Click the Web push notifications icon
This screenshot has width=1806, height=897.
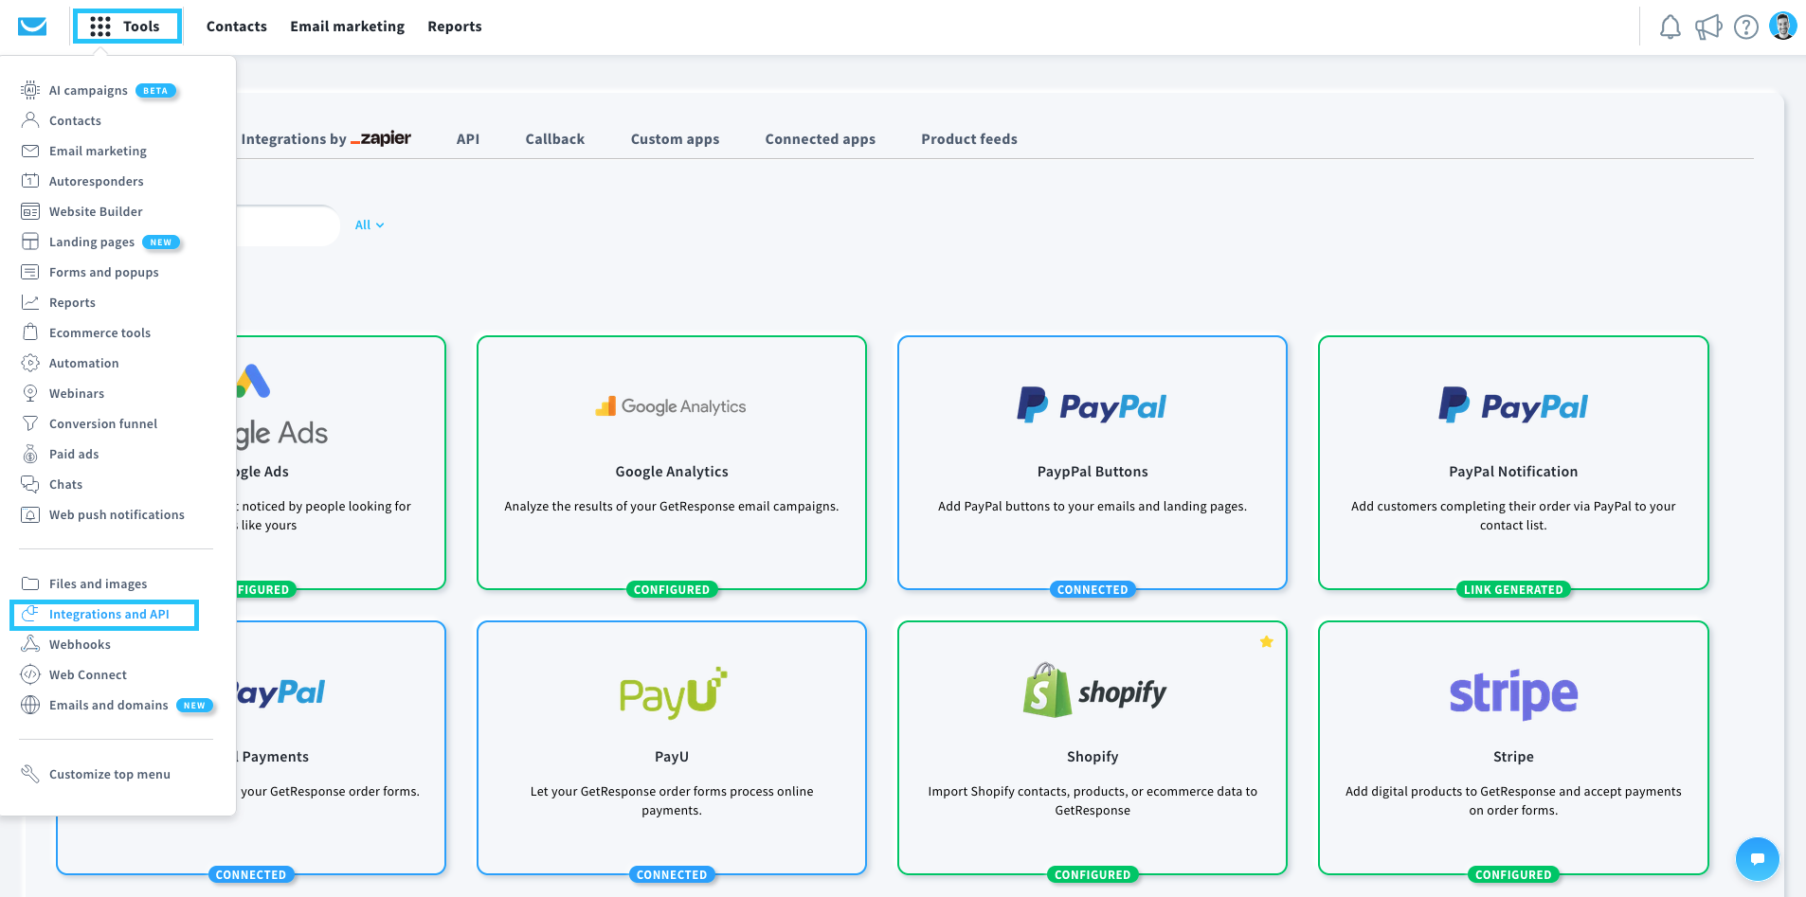pyautogui.click(x=30, y=514)
